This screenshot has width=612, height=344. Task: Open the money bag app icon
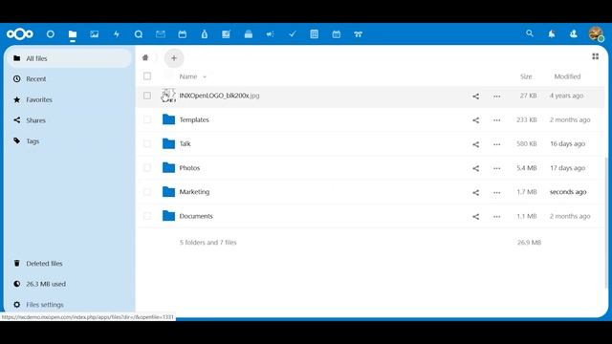click(204, 34)
